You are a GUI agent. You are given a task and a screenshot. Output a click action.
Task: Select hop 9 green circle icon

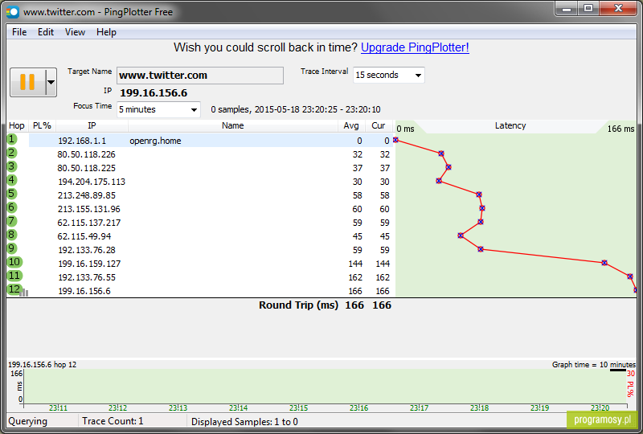(x=12, y=248)
